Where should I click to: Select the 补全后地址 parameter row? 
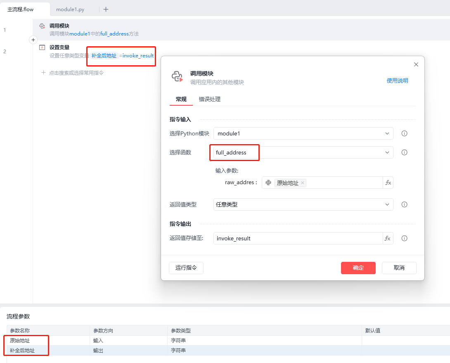click(x=228, y=351)
